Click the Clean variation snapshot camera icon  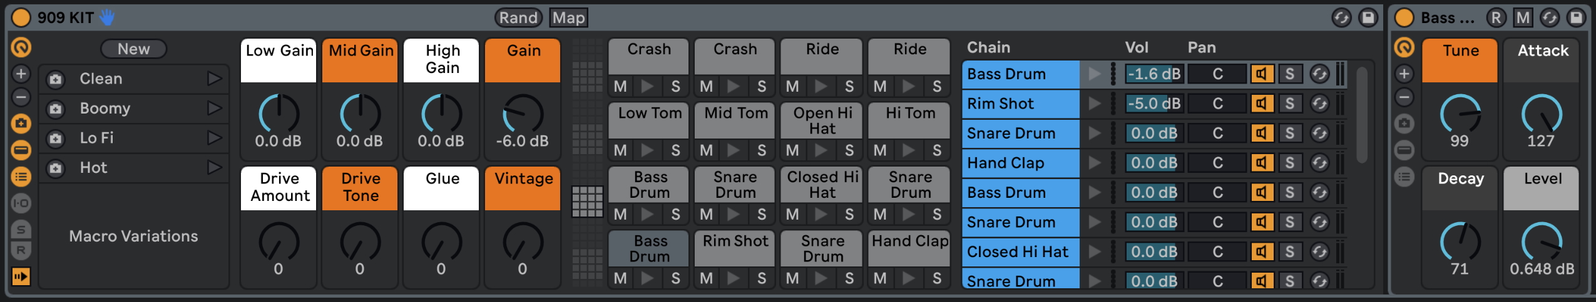pos(56,79)
